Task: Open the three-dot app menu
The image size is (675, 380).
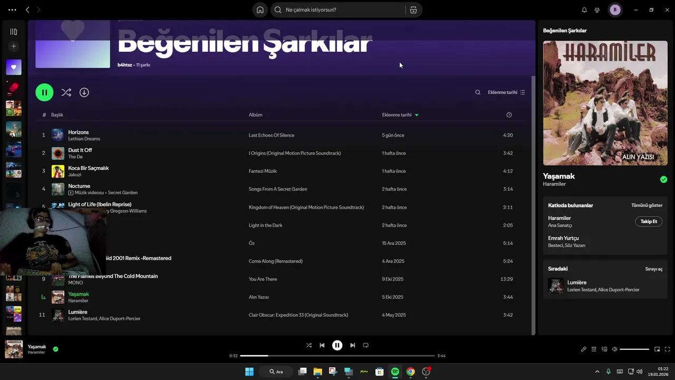Action: pos(12,9)
